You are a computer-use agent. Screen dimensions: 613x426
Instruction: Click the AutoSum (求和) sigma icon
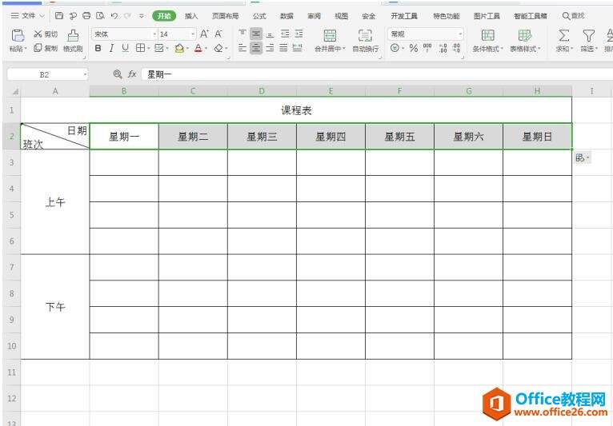(x=563, y=36)
